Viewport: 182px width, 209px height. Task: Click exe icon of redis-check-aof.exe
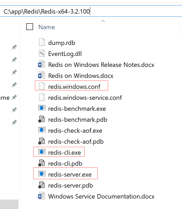[x=42, y=130]
